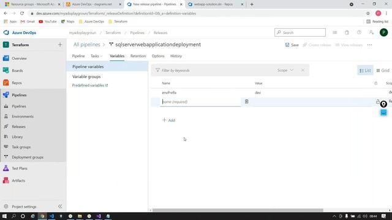Click the All pipelines breadcrumb
Viewport: 392px width, 220px height.
click(86, 45)
